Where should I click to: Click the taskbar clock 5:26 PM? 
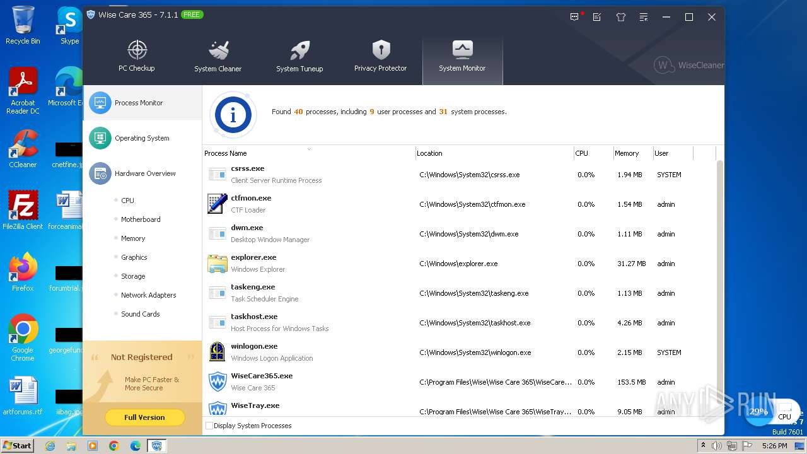774,446
